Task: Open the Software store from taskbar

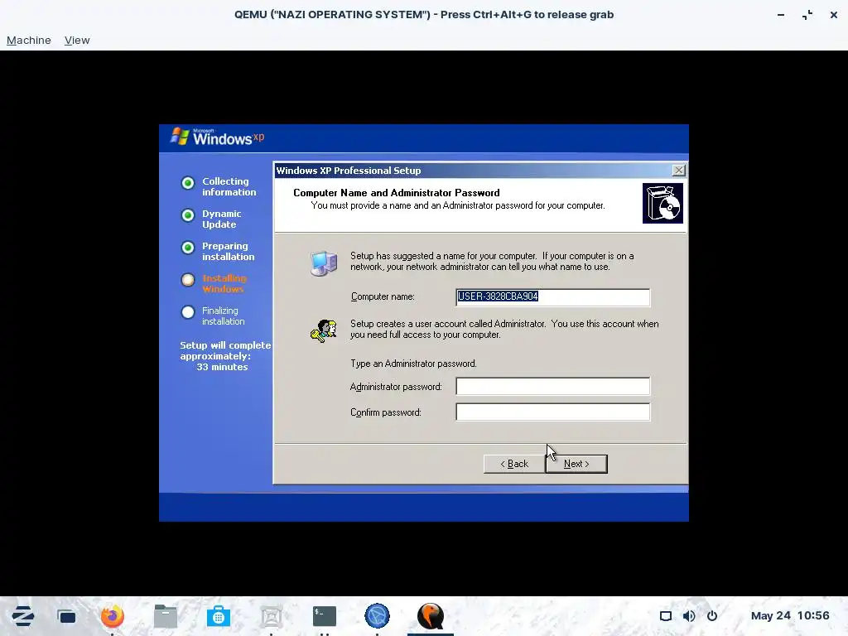Action: pos(219,616)
